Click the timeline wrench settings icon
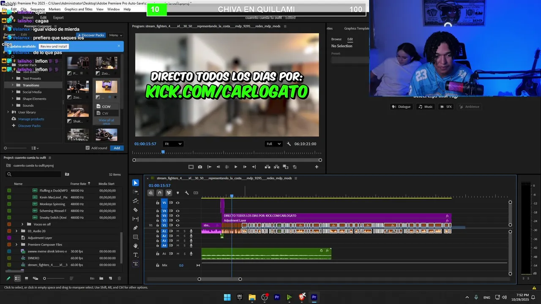Image resolution: width=541 pixels, height=304 pixels. [187, 193]
